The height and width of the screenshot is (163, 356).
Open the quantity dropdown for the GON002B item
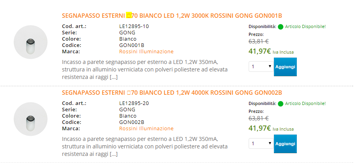coord(261,144)
